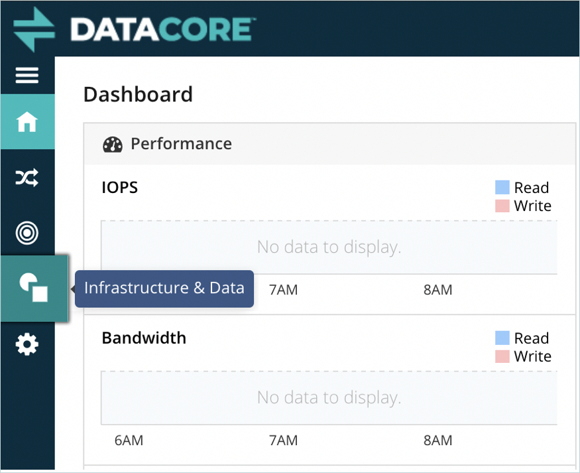Open the settings gear icon
The image size is (580, 473).
(x=27, y=344)
